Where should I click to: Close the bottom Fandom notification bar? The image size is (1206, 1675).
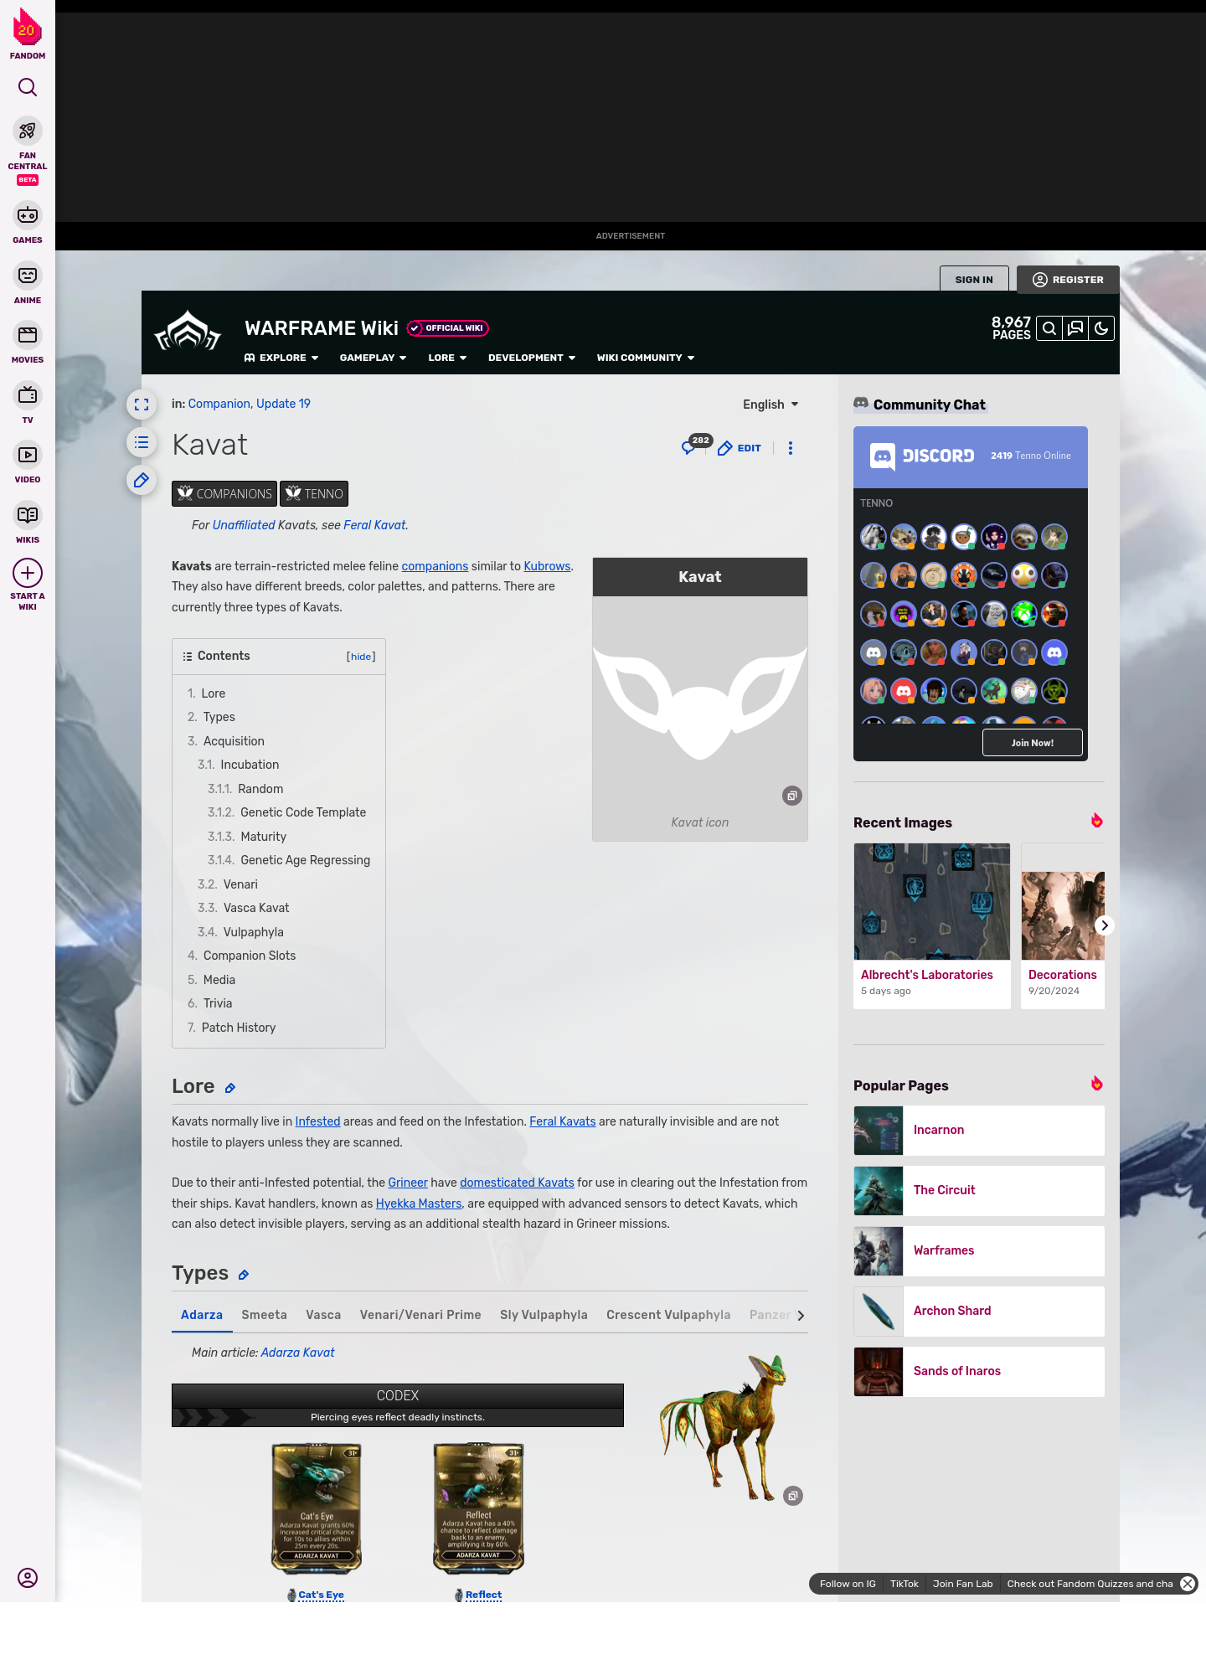point(1188,1584)
